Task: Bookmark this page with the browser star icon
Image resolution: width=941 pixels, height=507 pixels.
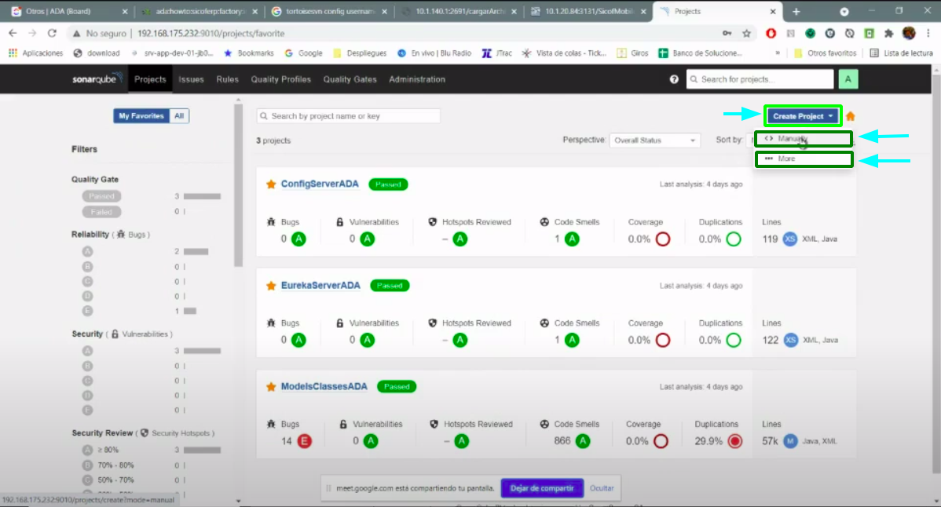Action: tap(746, 34)
